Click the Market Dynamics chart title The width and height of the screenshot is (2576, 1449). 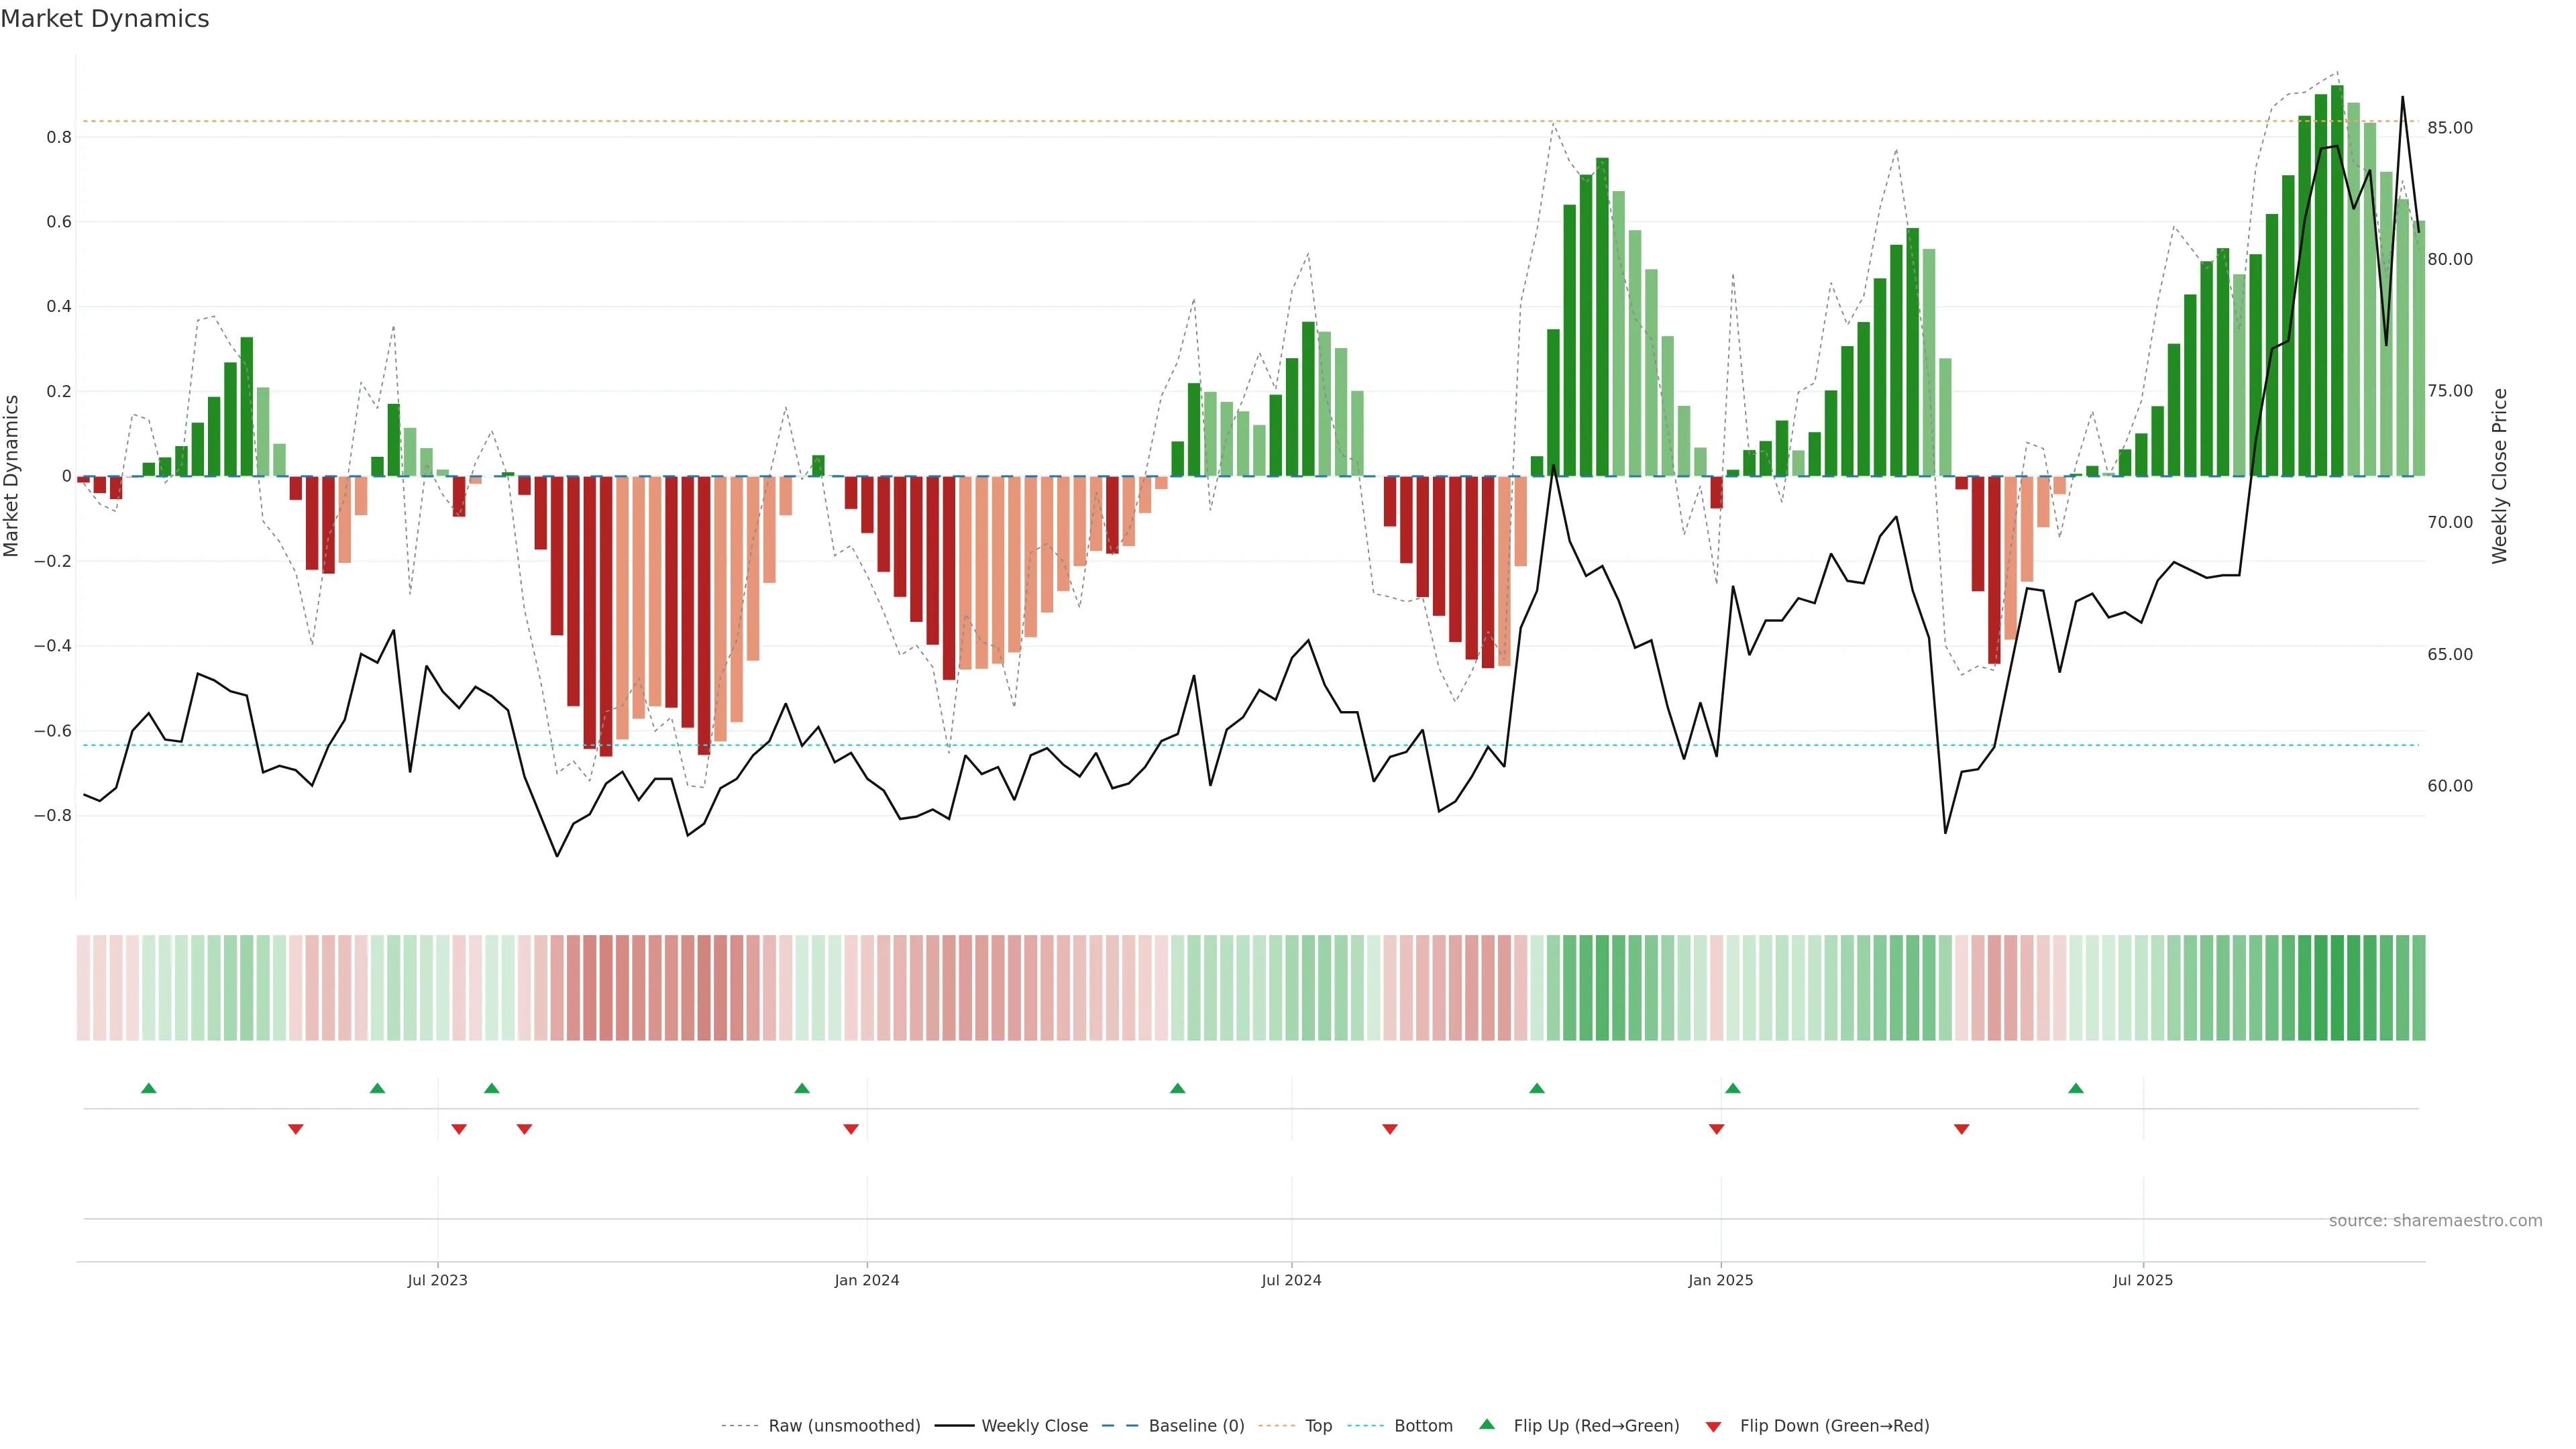click(105, 19)
